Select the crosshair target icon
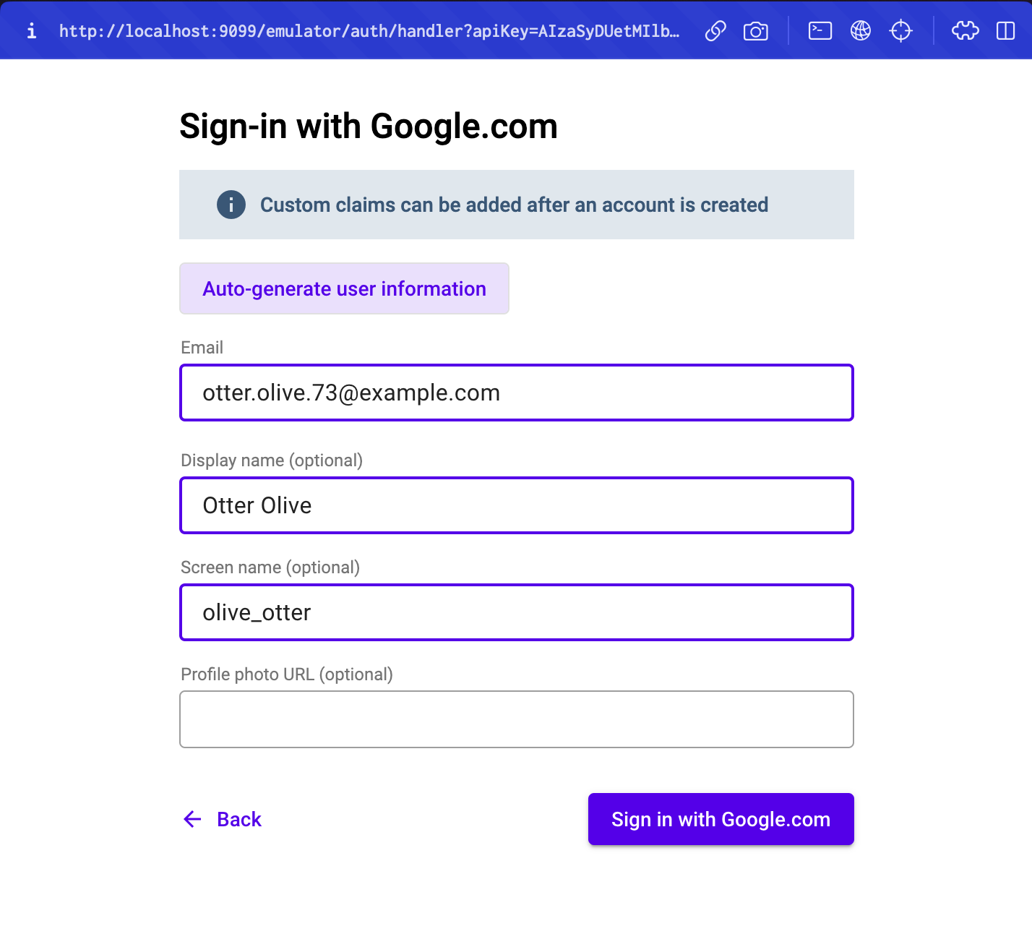 pyautogui.click(x=901, y=31)
